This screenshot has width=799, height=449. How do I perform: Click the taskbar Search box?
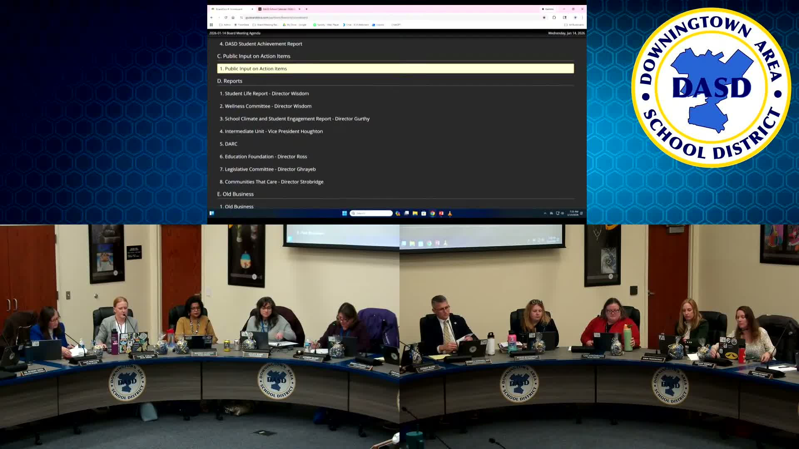372,213
